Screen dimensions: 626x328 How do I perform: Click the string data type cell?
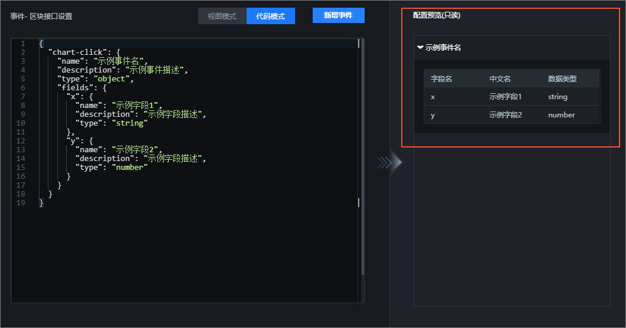[x=558, y=97]
